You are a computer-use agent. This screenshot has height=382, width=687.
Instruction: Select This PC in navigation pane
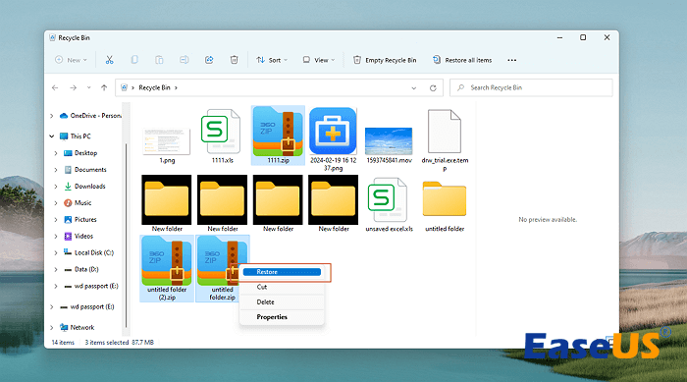[x=76, y=136]
